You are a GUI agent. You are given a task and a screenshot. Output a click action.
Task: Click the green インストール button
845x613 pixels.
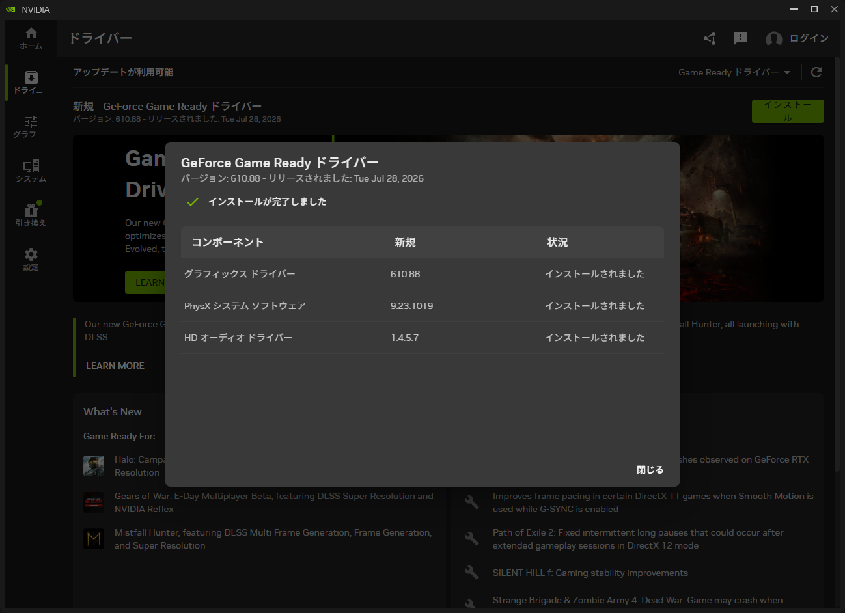click(x=788, y=111)
